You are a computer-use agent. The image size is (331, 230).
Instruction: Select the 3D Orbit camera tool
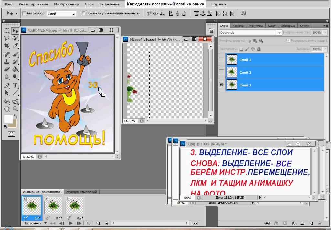[15, 101]
